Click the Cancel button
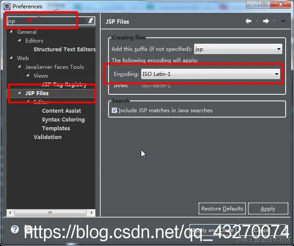294x246 pixels. tap(262, 230)
